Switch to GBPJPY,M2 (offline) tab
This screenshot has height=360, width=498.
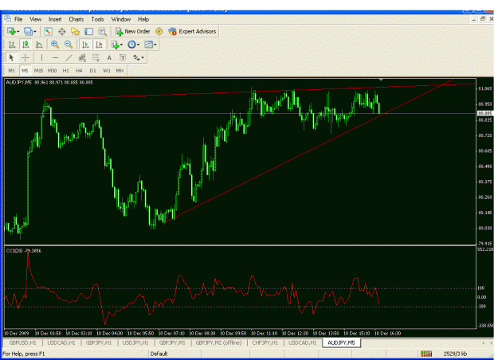[218, 342]
